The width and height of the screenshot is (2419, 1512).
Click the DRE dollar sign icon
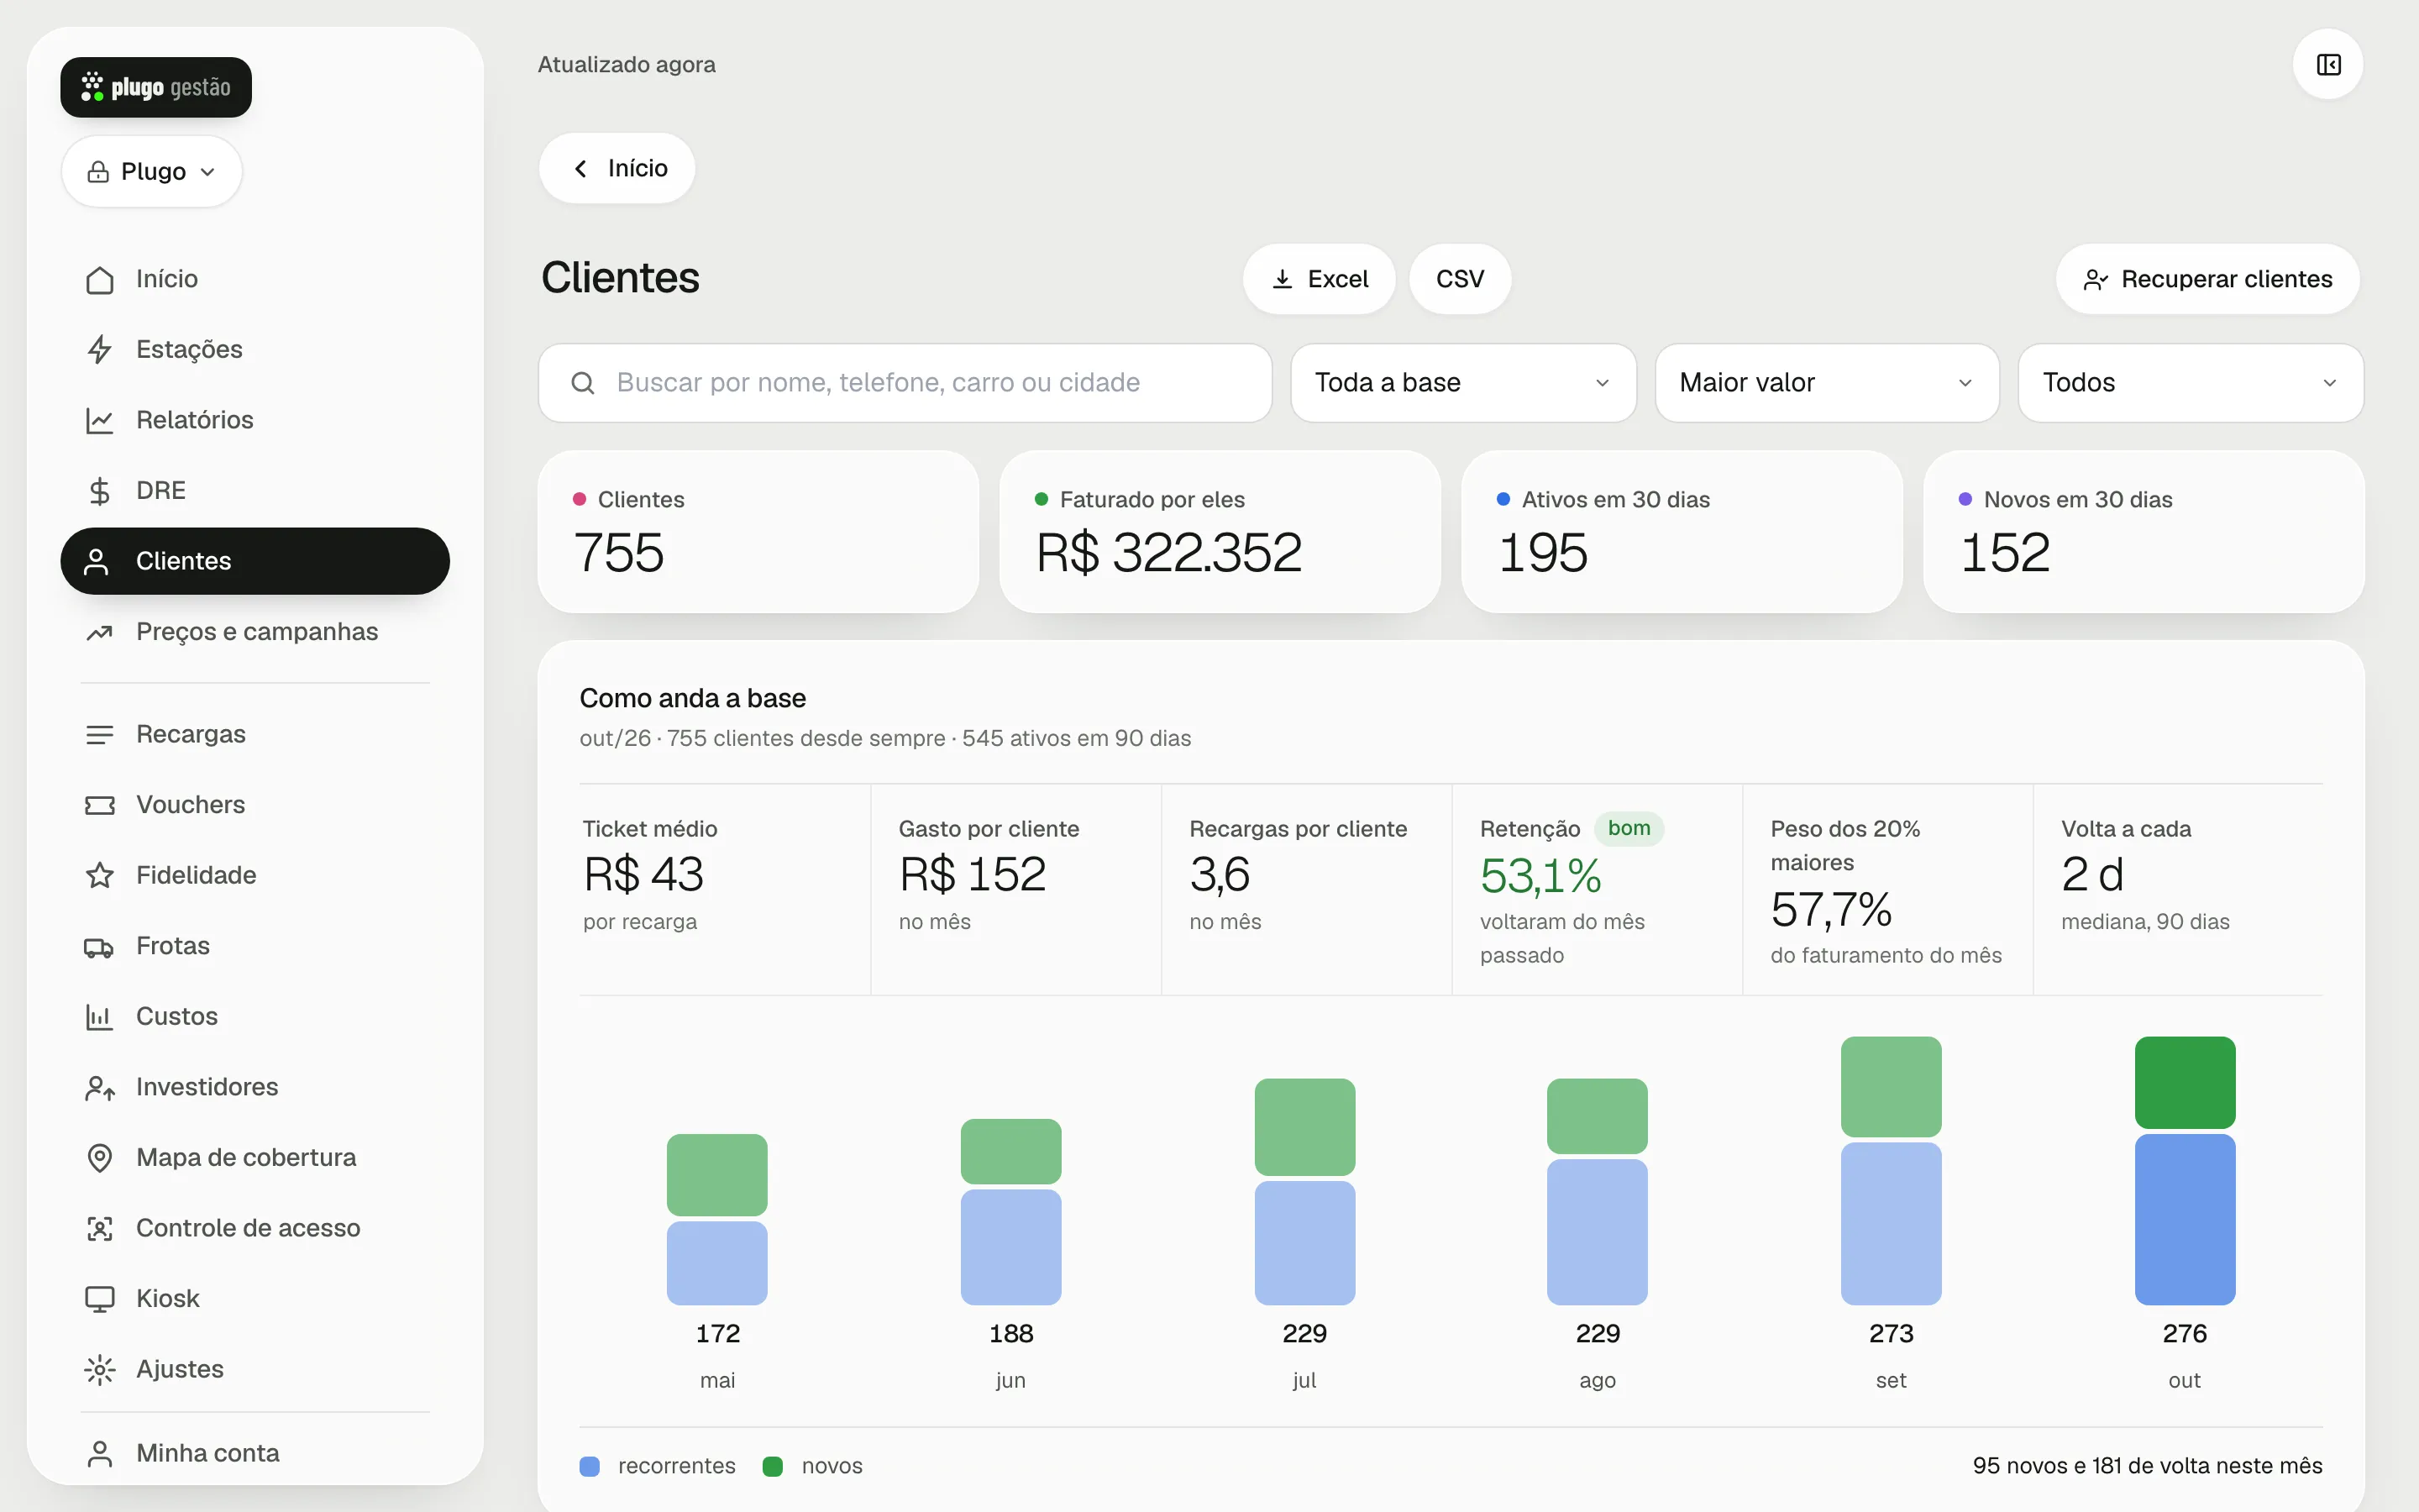tap(99, 491)
